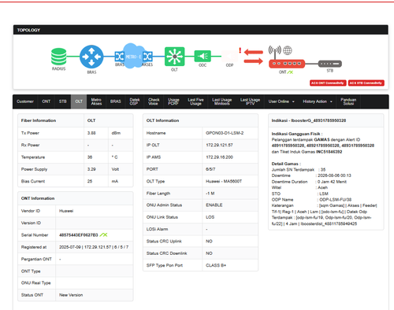Screen dimensions: 394x310
Task: Click green logo next to ONT label
Action: pyautogui.click(x=290, y=72)
